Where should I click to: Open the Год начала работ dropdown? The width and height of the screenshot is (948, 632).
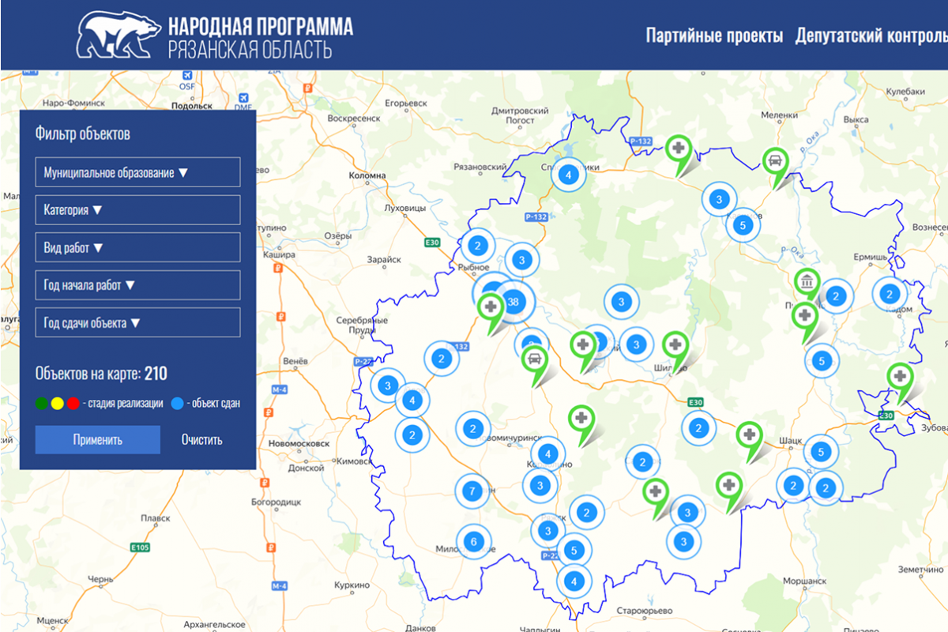click(x=137, y=285)
